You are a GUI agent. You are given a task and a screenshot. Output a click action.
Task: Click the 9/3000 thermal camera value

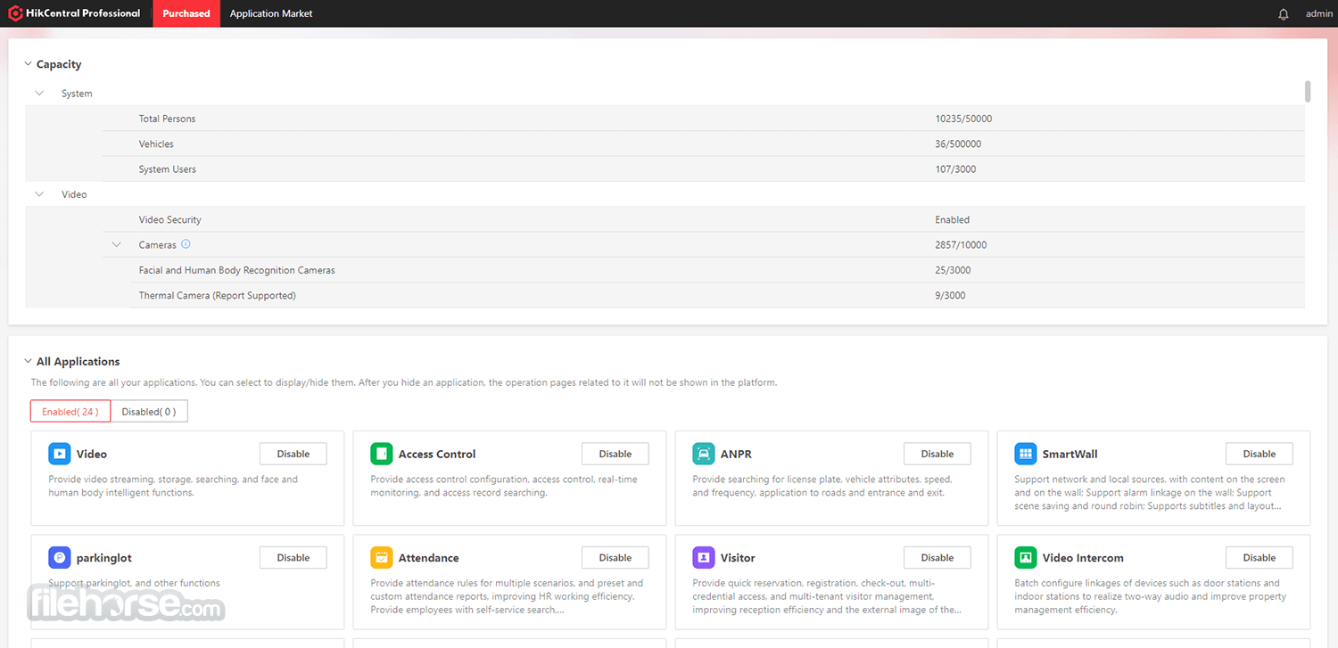tap(950, 295)
